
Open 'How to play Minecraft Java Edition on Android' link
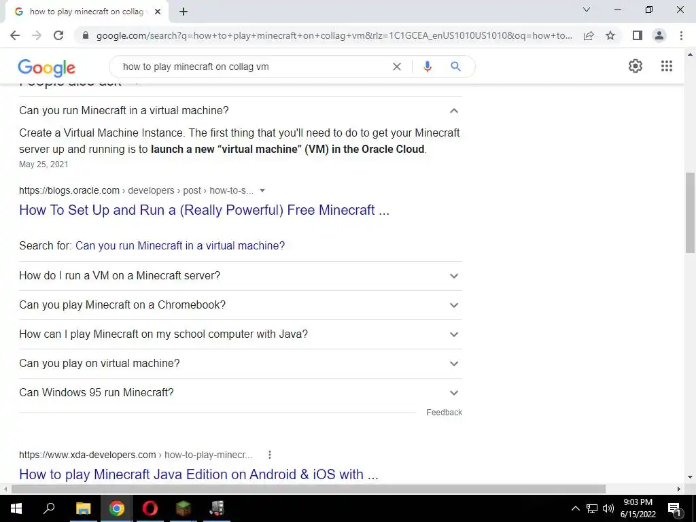coord(198,474)
